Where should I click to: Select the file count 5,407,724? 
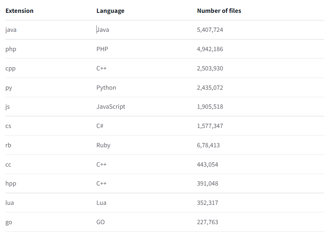tap(210, 30)
